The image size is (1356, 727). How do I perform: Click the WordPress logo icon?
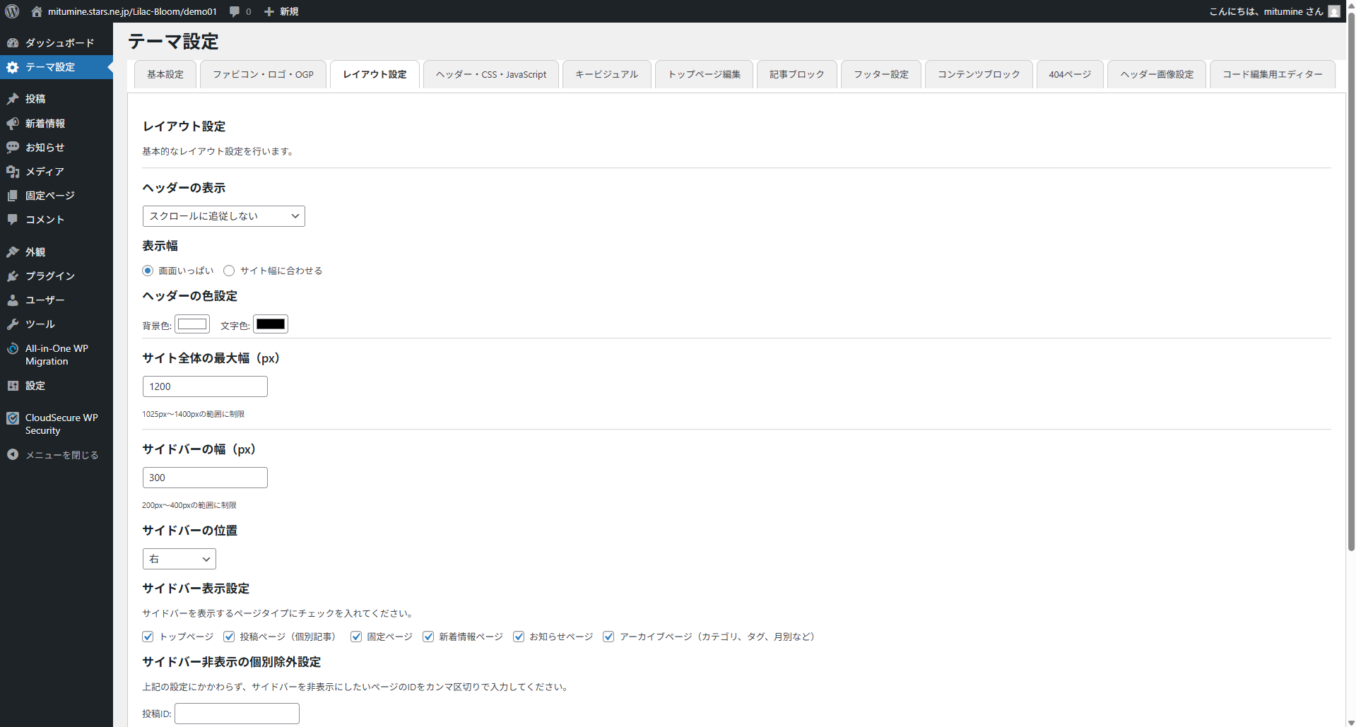[12, 11]
